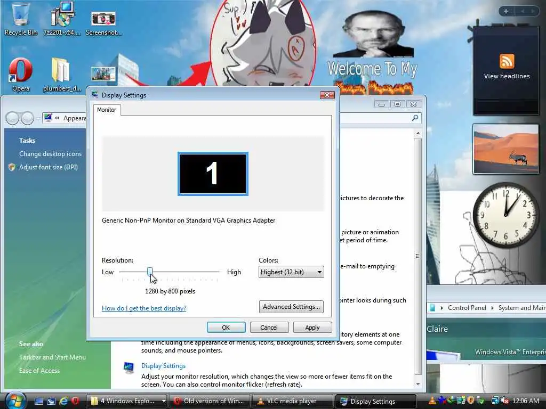Click System and Main... breadcrumb segment

coord(521,308)
